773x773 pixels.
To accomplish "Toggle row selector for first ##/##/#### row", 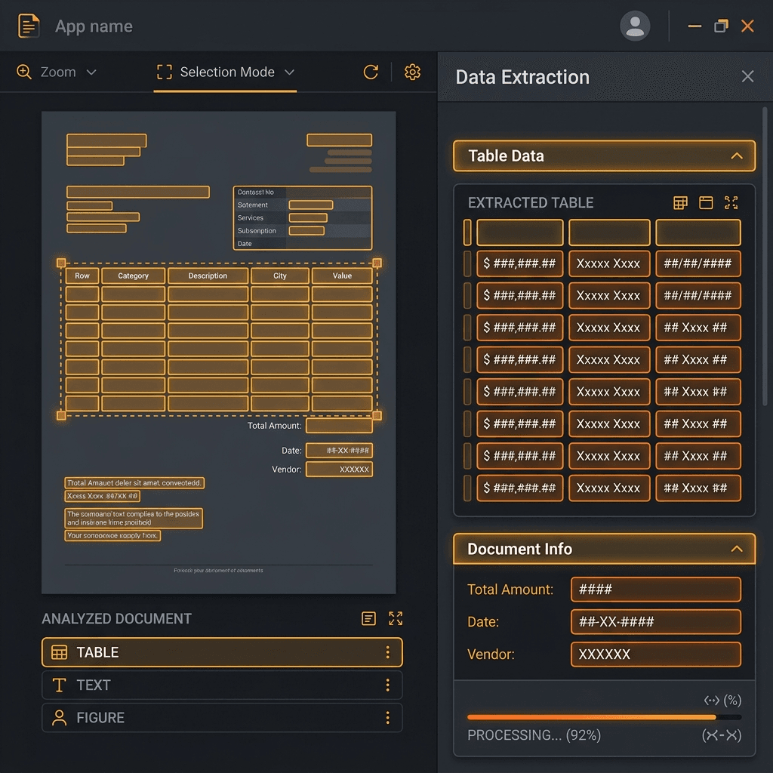I will tap(467, 263).
